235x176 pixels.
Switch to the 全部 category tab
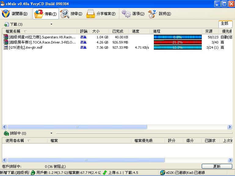click(x=224, y=23)
